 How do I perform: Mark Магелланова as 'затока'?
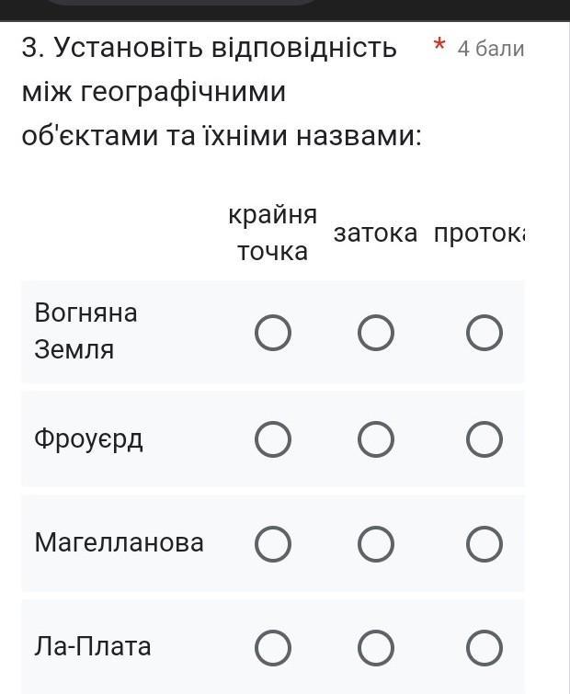pos(376,544)
